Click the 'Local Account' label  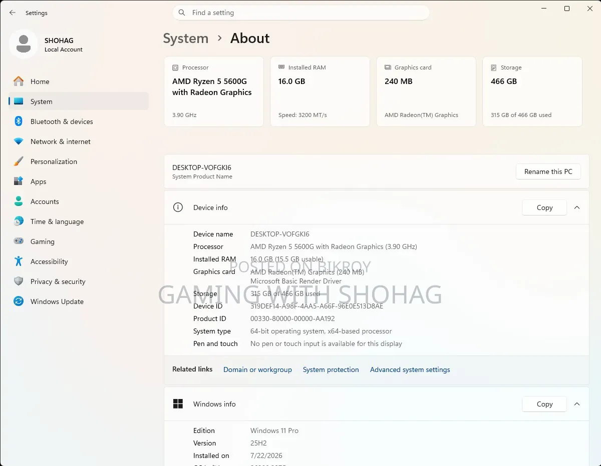pos(64,49)
